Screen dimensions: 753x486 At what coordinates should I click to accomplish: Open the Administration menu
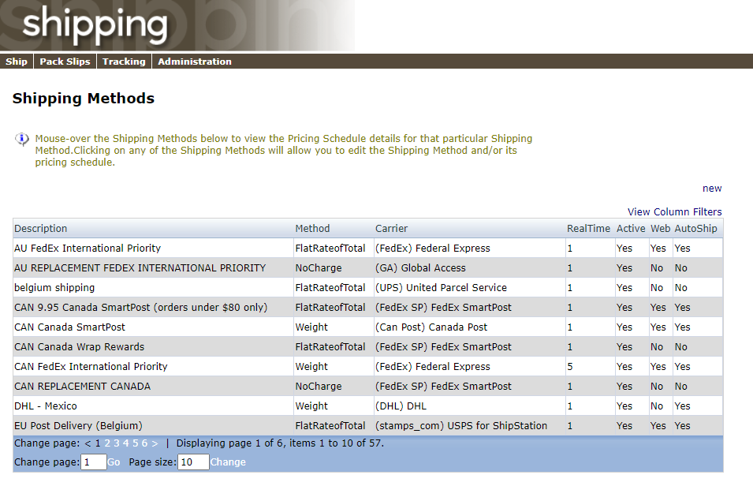click(x=195, y=62)
